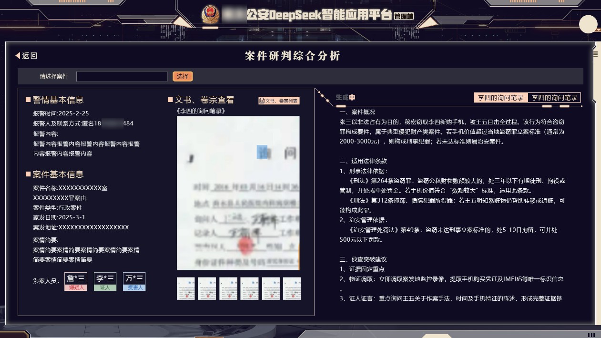Click the 管理端 badge in the title

[404, 16]
